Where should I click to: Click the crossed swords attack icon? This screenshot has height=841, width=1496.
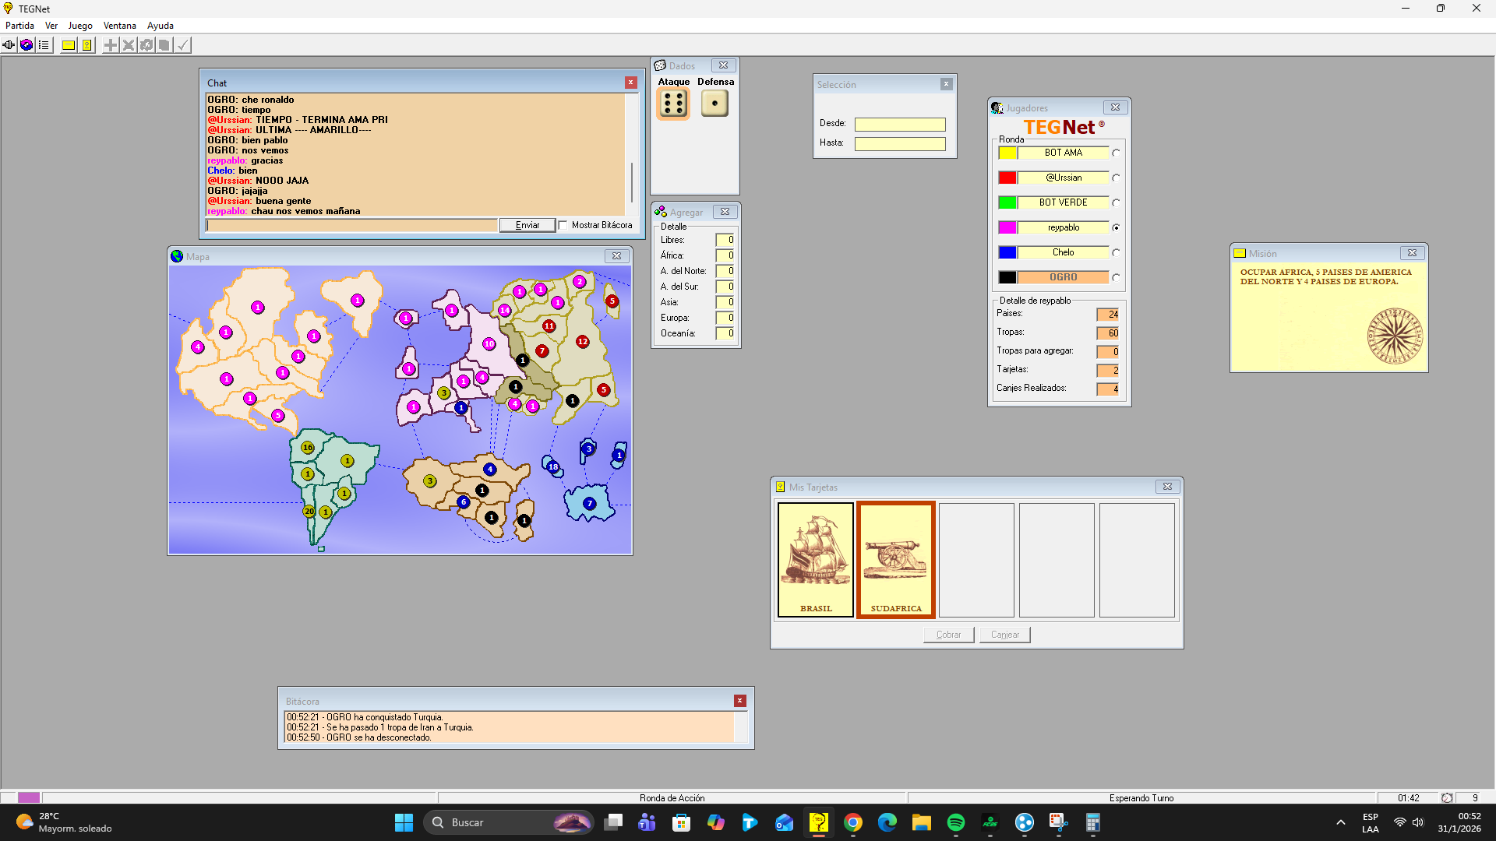point(129,45)
